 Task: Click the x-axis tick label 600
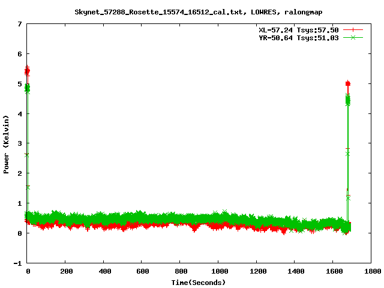143,271
